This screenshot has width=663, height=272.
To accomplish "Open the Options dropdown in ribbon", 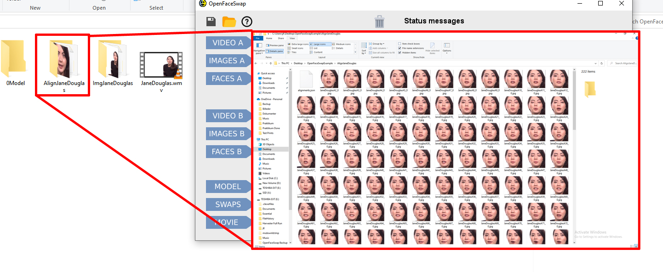I will (447, 48).
